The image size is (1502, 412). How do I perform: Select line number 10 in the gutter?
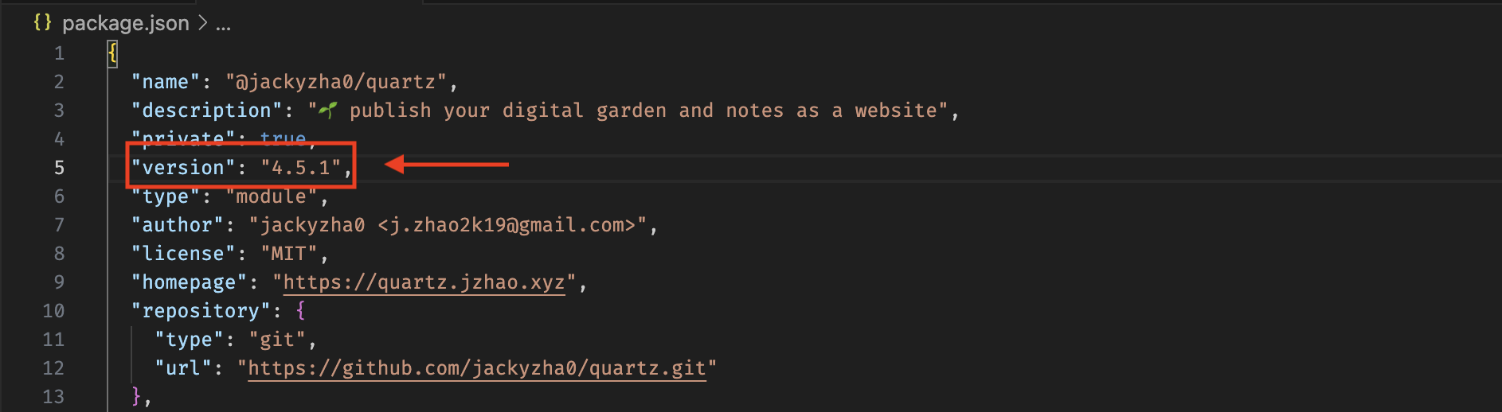(53, 311)
